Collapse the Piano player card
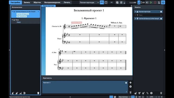174x98 pixels. pyautogui.click(x=13, y=20)
